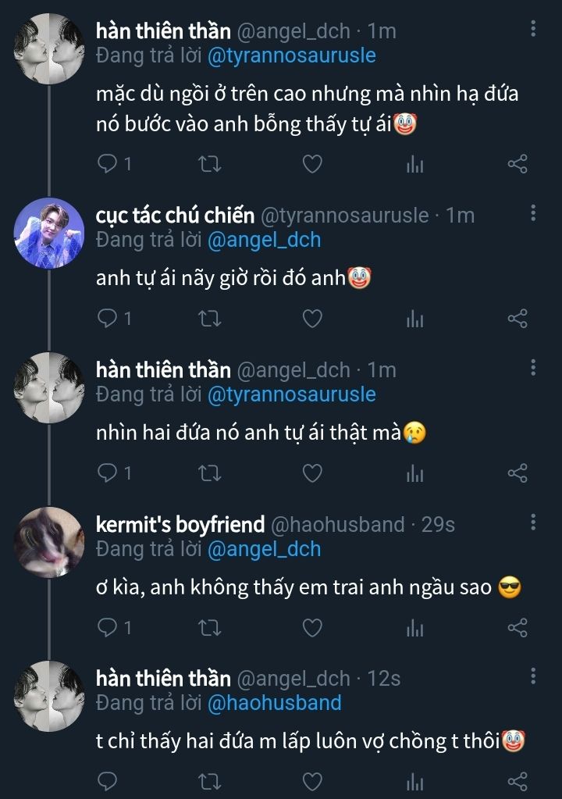Retweet the first tweet about 'ngồi ở trên cao'

210,164
